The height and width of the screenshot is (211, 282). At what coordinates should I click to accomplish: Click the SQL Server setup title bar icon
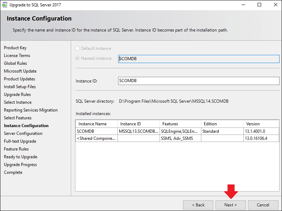(x=5, y=5)
